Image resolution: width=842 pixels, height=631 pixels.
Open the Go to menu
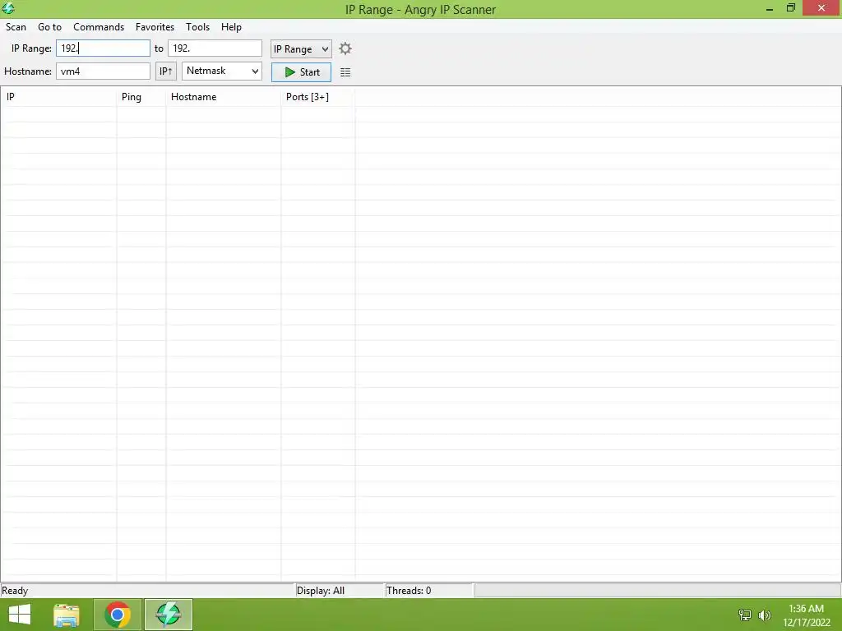(49, 27)
